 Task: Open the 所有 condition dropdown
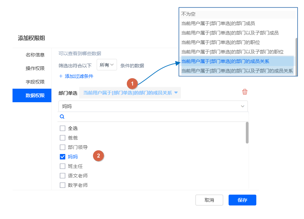(107, 65)
